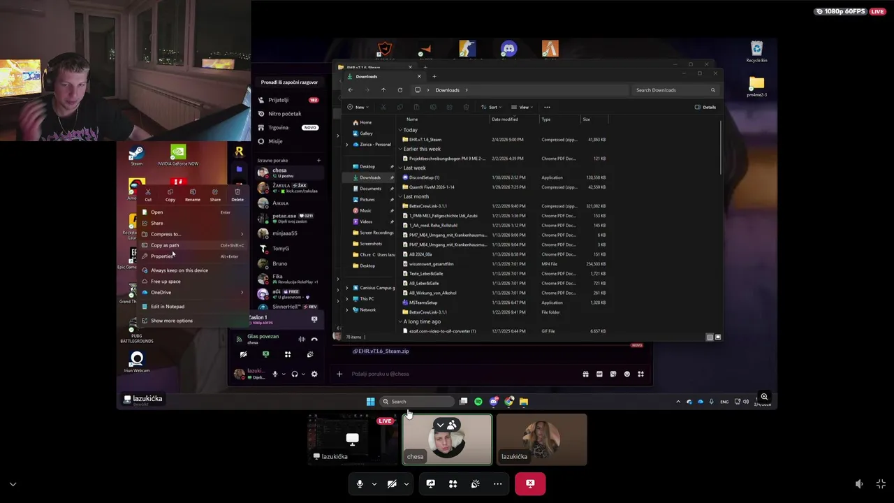894x503 pixels.
Task: Select lazukićka avatar participant tile
Action: [542, 439]
